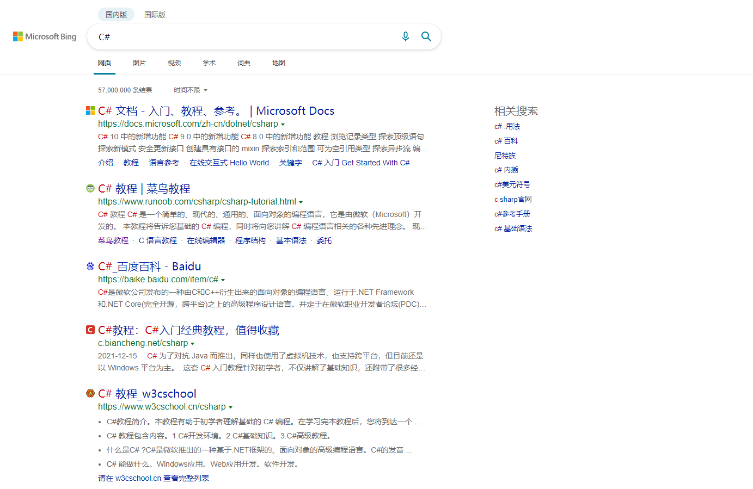This screenshot has height=489, width=753.
Task: Open C# 教程 | 菜鸟教程 result title
Action: tap(144, 189)
